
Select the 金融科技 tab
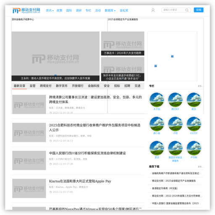(x=94, y=86)
